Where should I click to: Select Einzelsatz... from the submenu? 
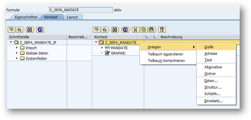tap(216, 101)
